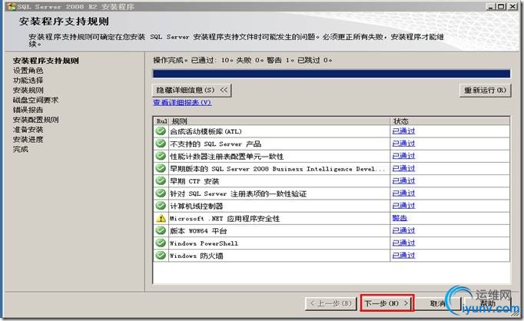
Task: Select 磁盘空间要求 step in sidebar
Action: tap(36, 100)
